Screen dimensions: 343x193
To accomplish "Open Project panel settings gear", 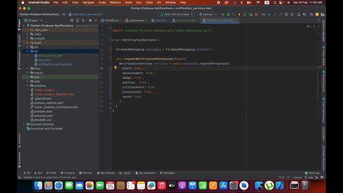I will tap(90, 20).
